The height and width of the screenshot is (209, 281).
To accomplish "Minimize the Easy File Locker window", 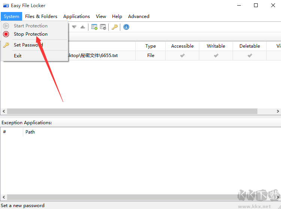I will [239, 5].
